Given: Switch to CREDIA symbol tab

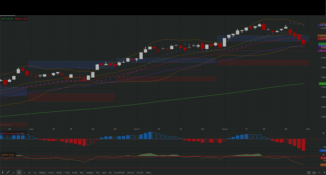Looking at the screenshot, I should click(42, 172).
